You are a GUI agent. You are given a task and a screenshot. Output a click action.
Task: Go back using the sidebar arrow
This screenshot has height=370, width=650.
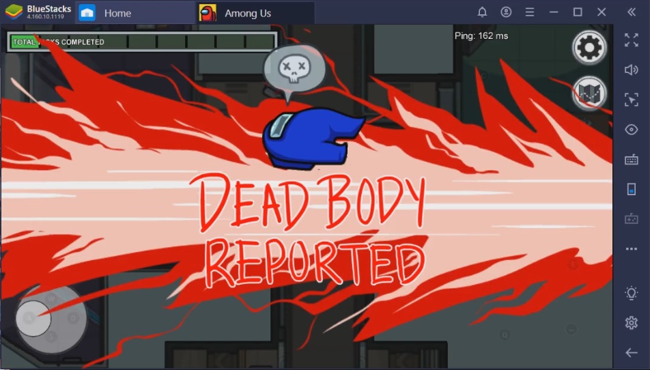(x=632, y=353)
